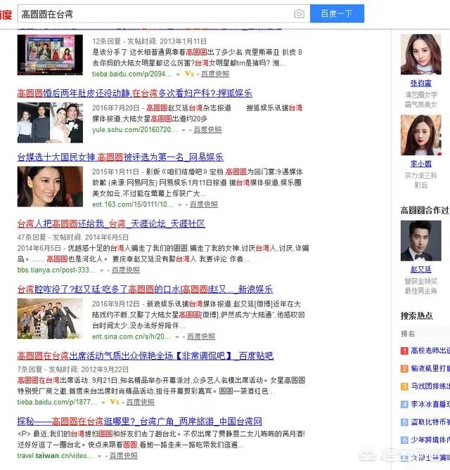Open the 李小璐 name link

coord(421,164)
